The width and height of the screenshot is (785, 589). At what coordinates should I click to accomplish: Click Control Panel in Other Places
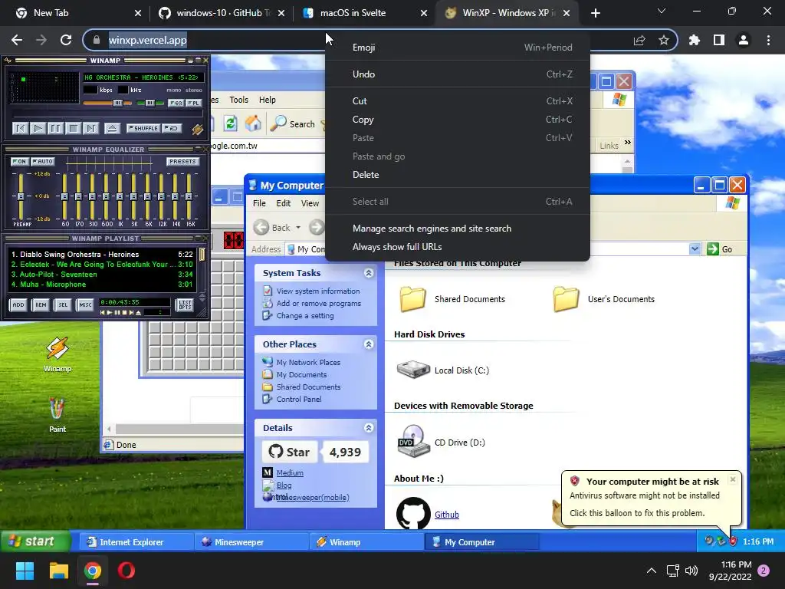point(299,399)
